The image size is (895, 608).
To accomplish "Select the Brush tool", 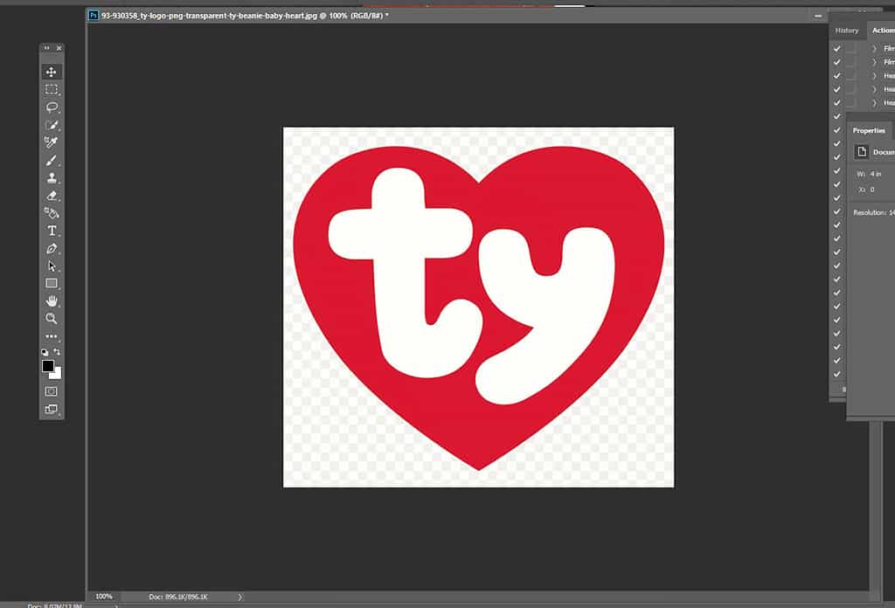I will point(52,160).
